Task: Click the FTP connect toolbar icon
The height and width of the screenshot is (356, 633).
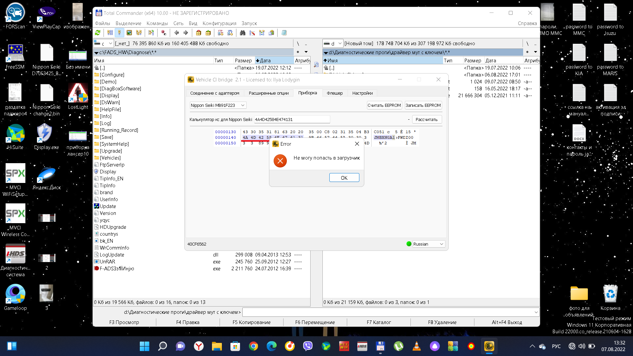Action: coord(221,33)
